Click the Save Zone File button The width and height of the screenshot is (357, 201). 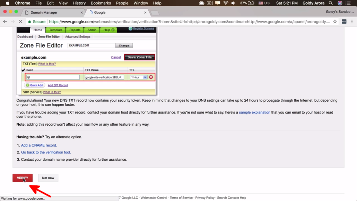click(x=140, y=57)
